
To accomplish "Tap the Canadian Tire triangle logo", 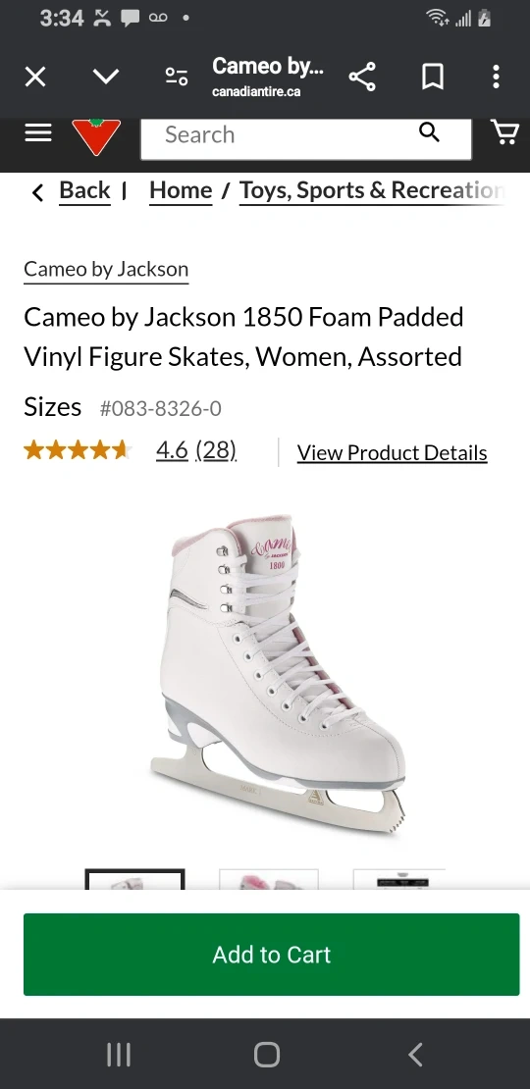I will [x=96, y=136].
